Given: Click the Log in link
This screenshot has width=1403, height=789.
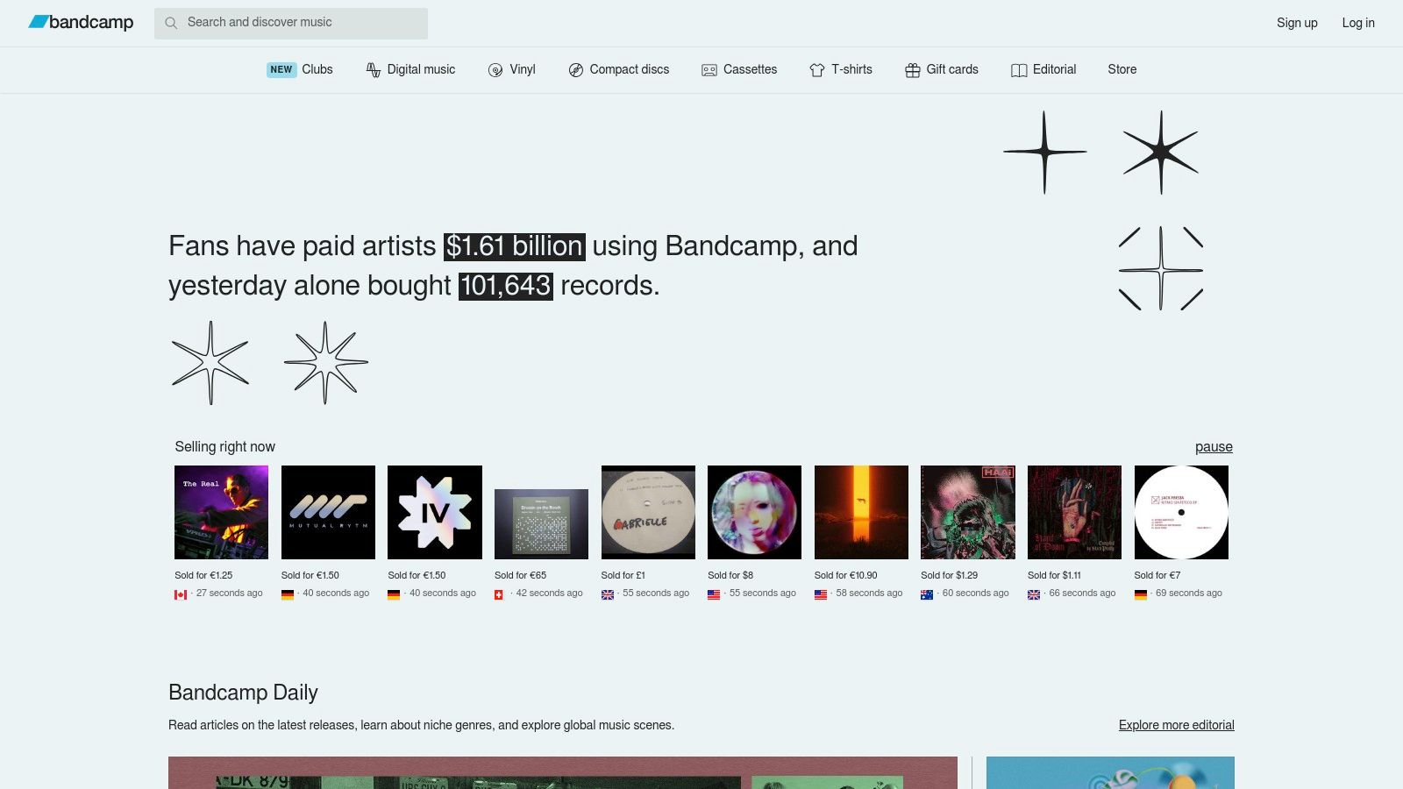Looking at the screenshot, I should (x=1358, y=23).
